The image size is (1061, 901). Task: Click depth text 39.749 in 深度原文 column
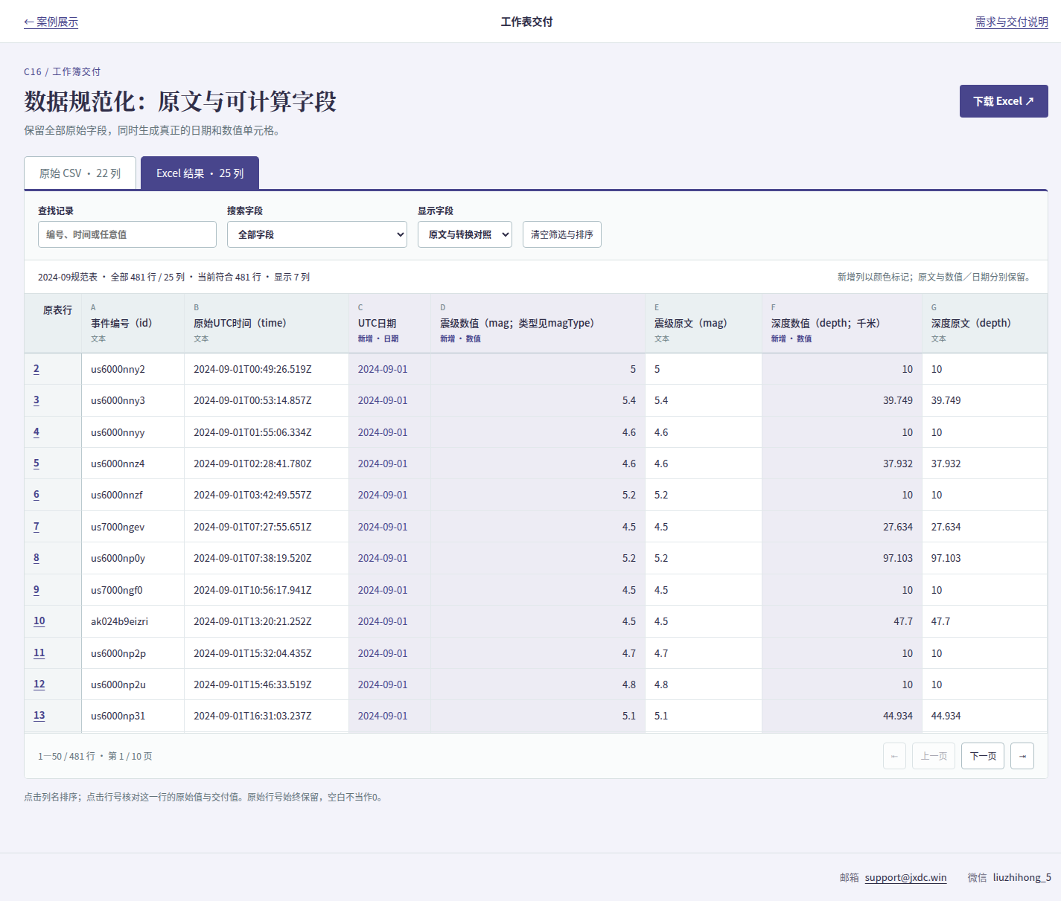984,400
